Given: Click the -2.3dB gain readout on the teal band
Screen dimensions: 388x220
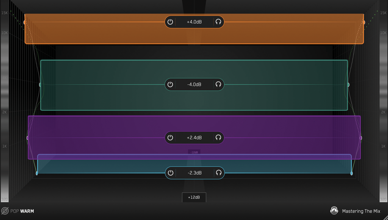Looking at the screenshot, I should tap(194, 173).
